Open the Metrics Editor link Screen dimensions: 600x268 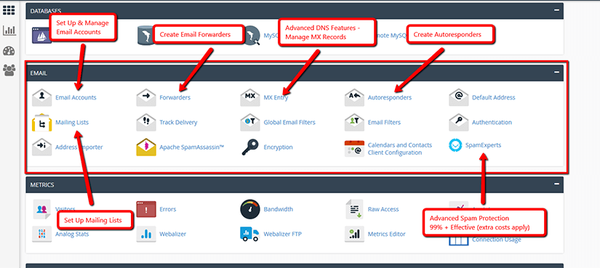pos(386,234)
